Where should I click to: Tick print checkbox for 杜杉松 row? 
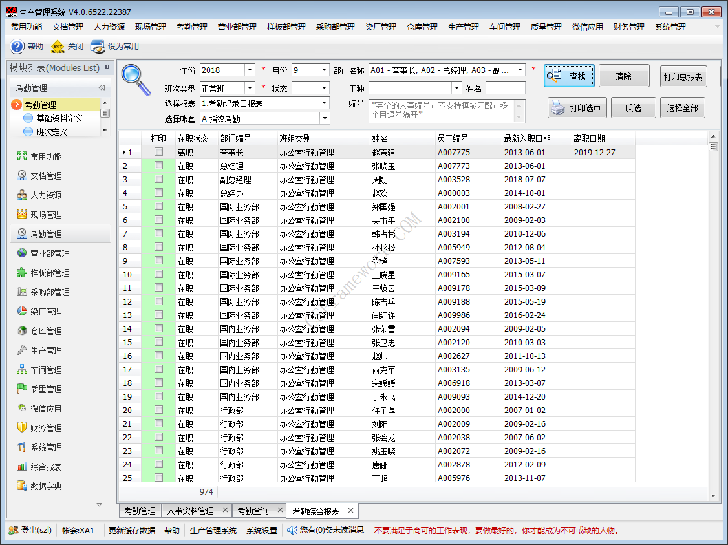(159, 247)
